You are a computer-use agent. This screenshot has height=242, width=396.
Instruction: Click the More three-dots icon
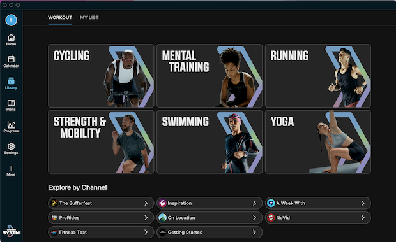coord(11,168)
